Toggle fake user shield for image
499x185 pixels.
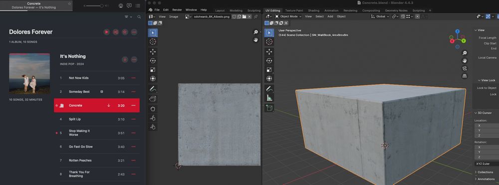tap(234, 16)
